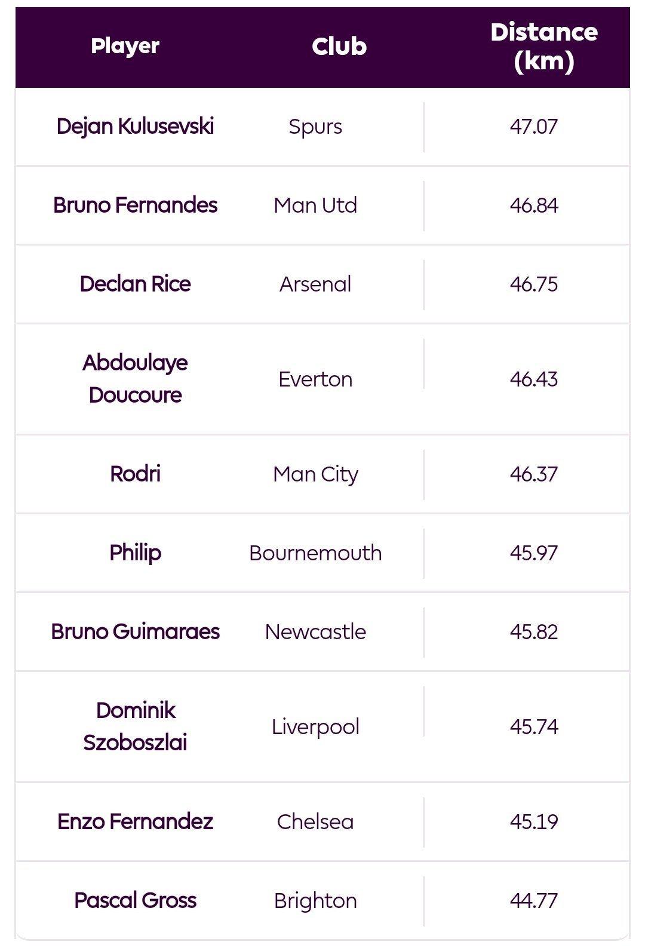
Task: Click the Everton club cell
Action: [x=315, y=379]
